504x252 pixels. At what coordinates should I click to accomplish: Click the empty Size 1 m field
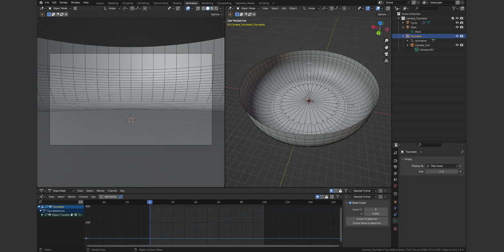[x=441, y=172]
